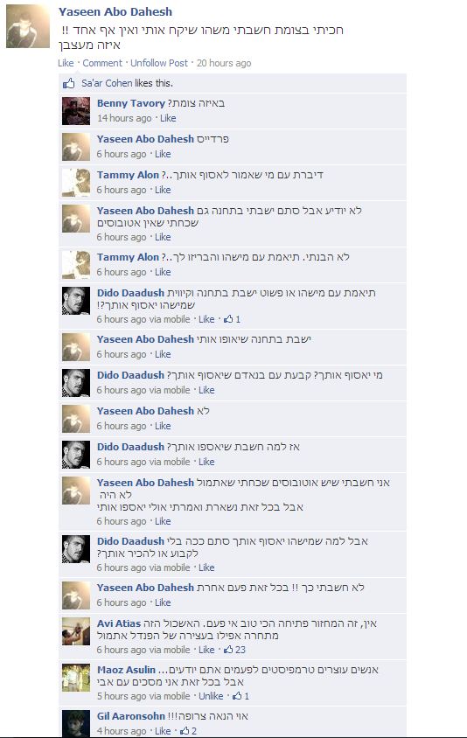The image size is (467, 738).
Task: Like Gil Aaronsohn's comment
Action: click(x=163, y=731)
